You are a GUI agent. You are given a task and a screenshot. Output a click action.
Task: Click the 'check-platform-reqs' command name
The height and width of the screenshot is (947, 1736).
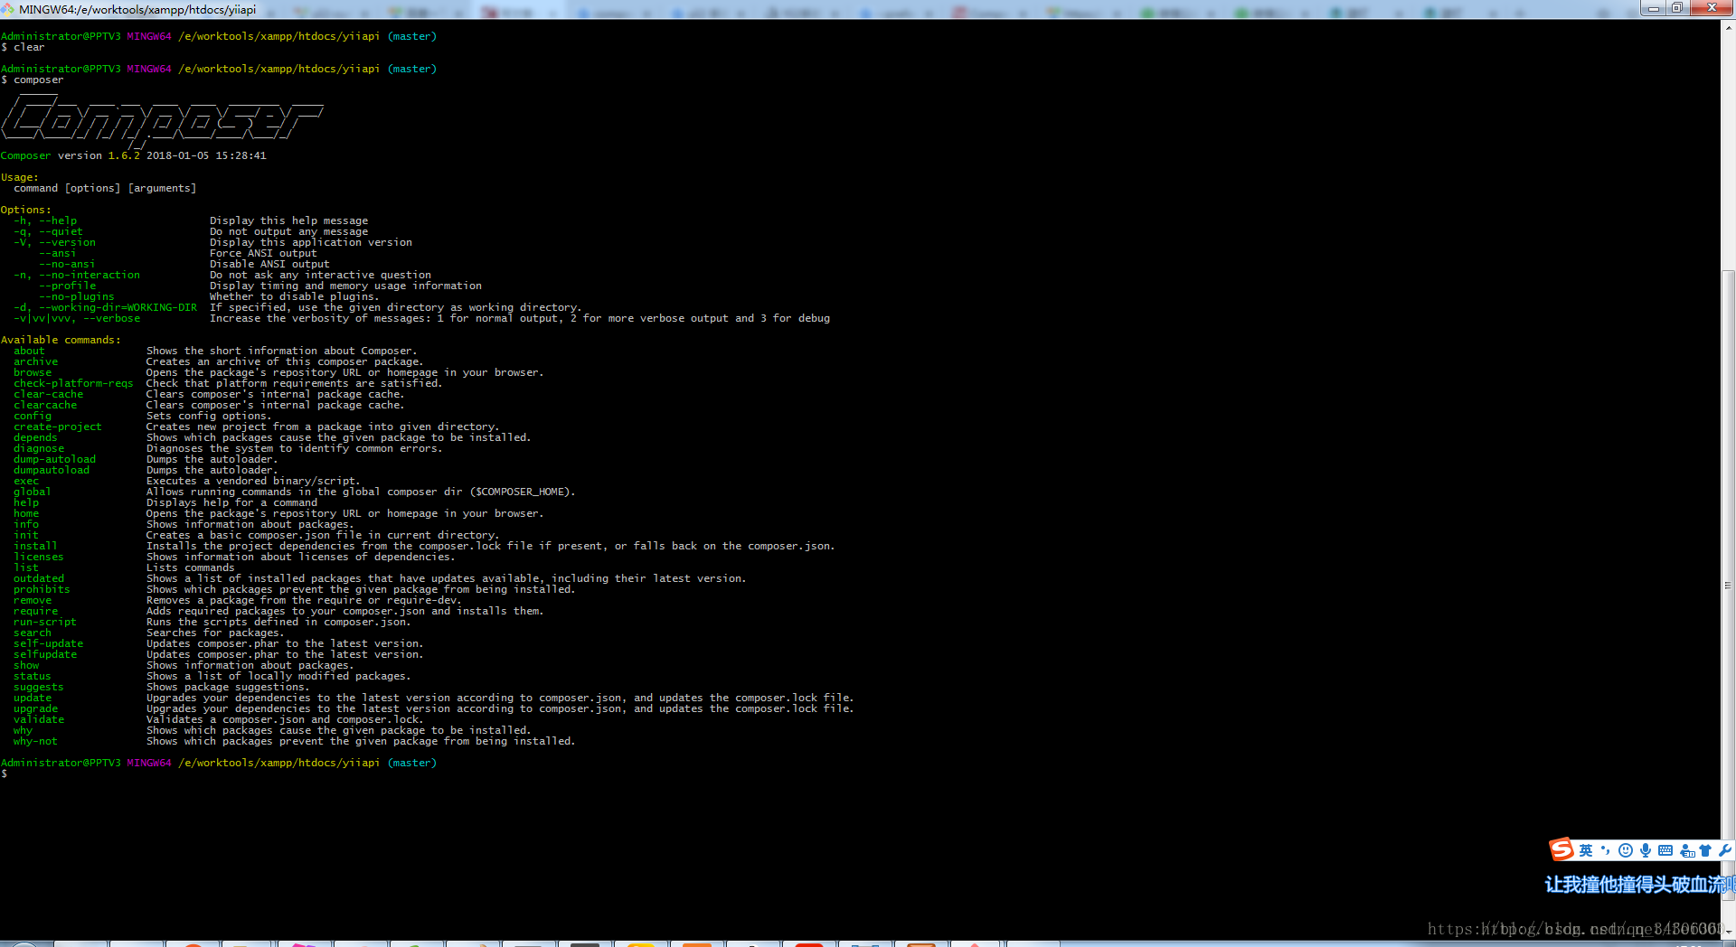[73, 383]
